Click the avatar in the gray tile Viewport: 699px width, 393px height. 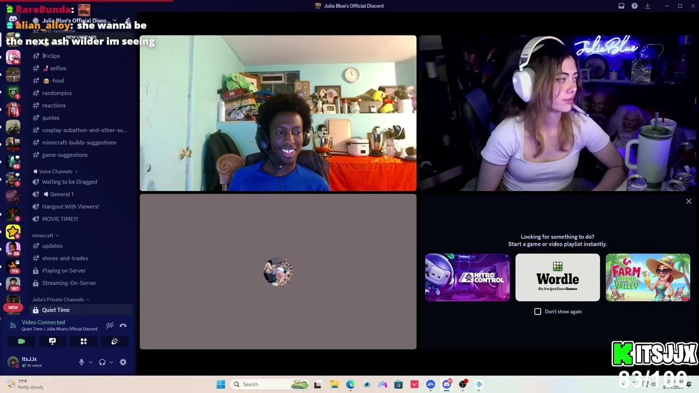[278, 272]
